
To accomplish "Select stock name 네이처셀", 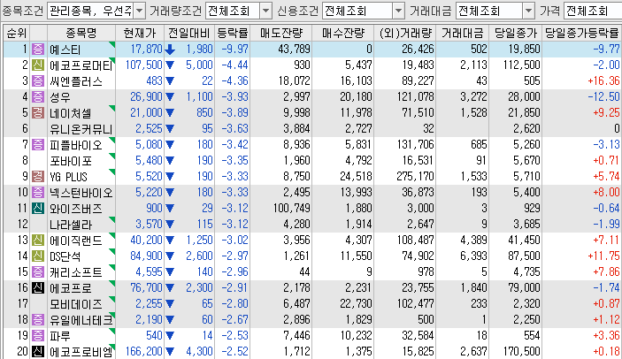I will 70,113.
